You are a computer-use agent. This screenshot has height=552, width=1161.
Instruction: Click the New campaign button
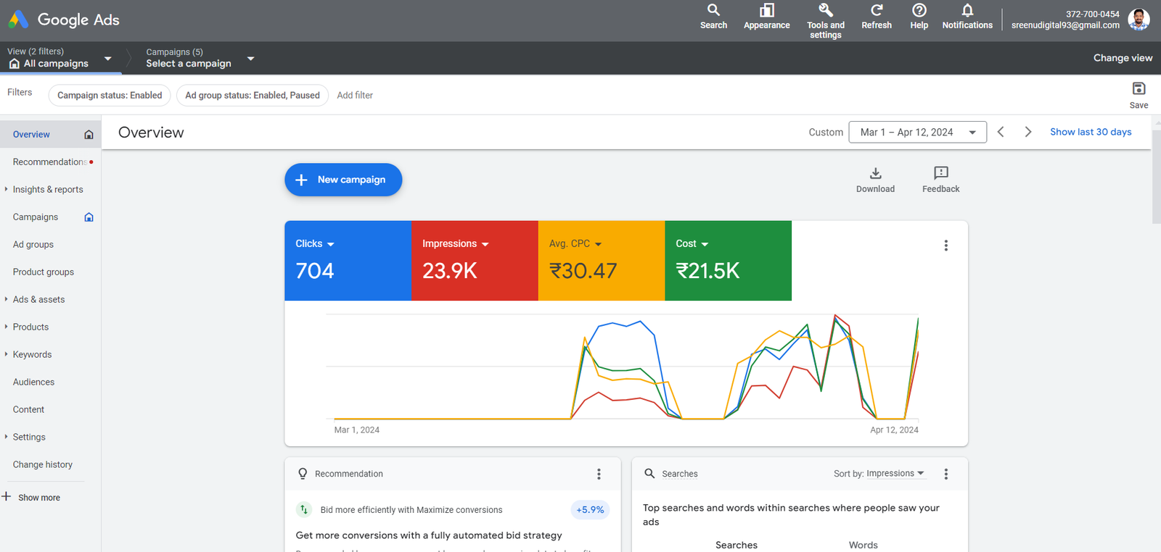coord(343,180)
